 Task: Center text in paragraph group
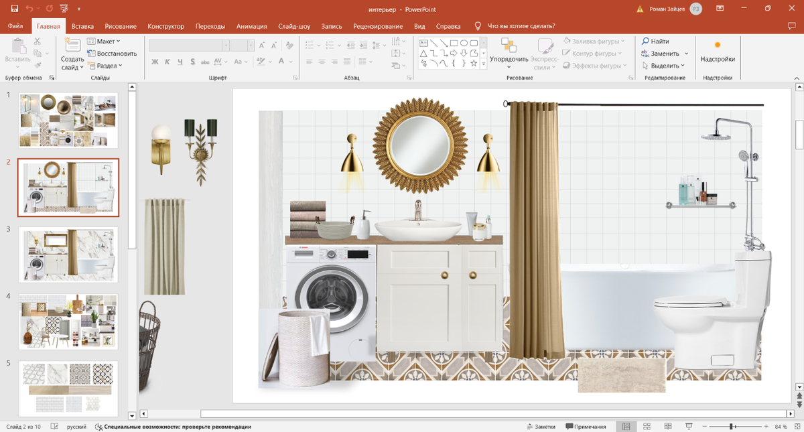322,62
